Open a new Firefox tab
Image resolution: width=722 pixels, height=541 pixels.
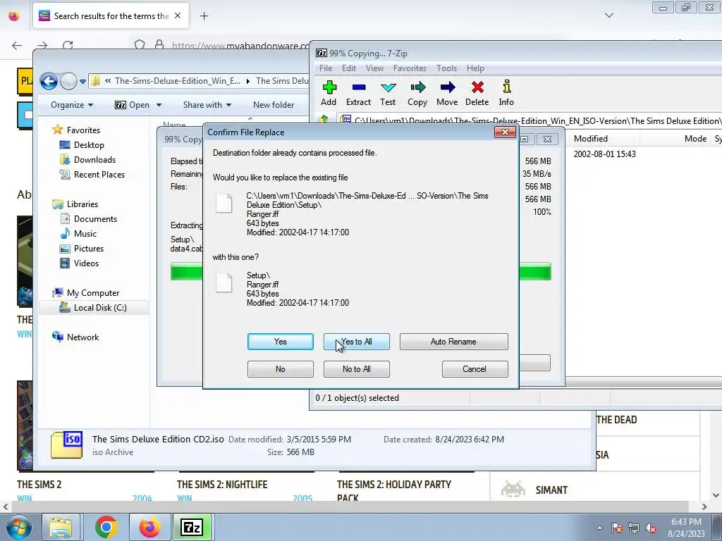coord(204,16)
